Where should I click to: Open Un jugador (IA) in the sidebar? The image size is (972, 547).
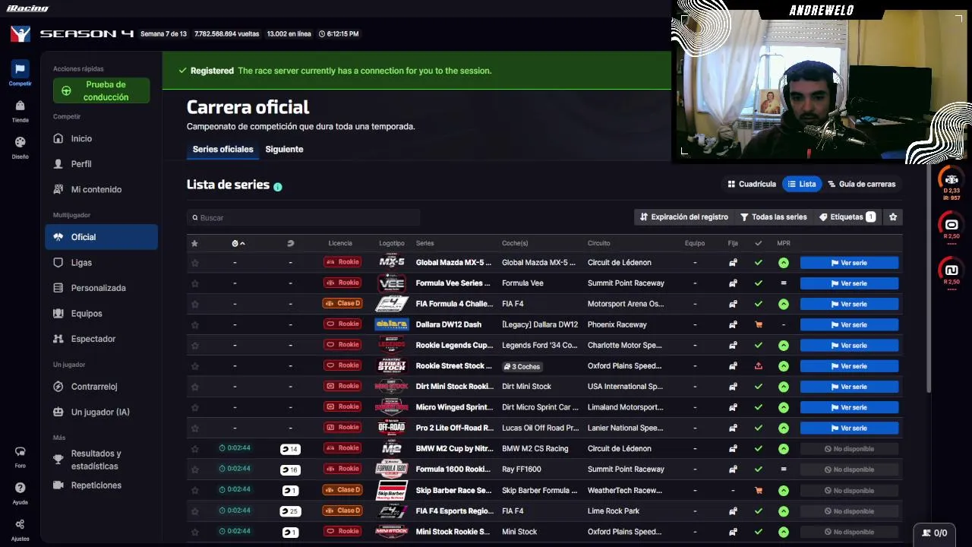(x=101, y=413)
